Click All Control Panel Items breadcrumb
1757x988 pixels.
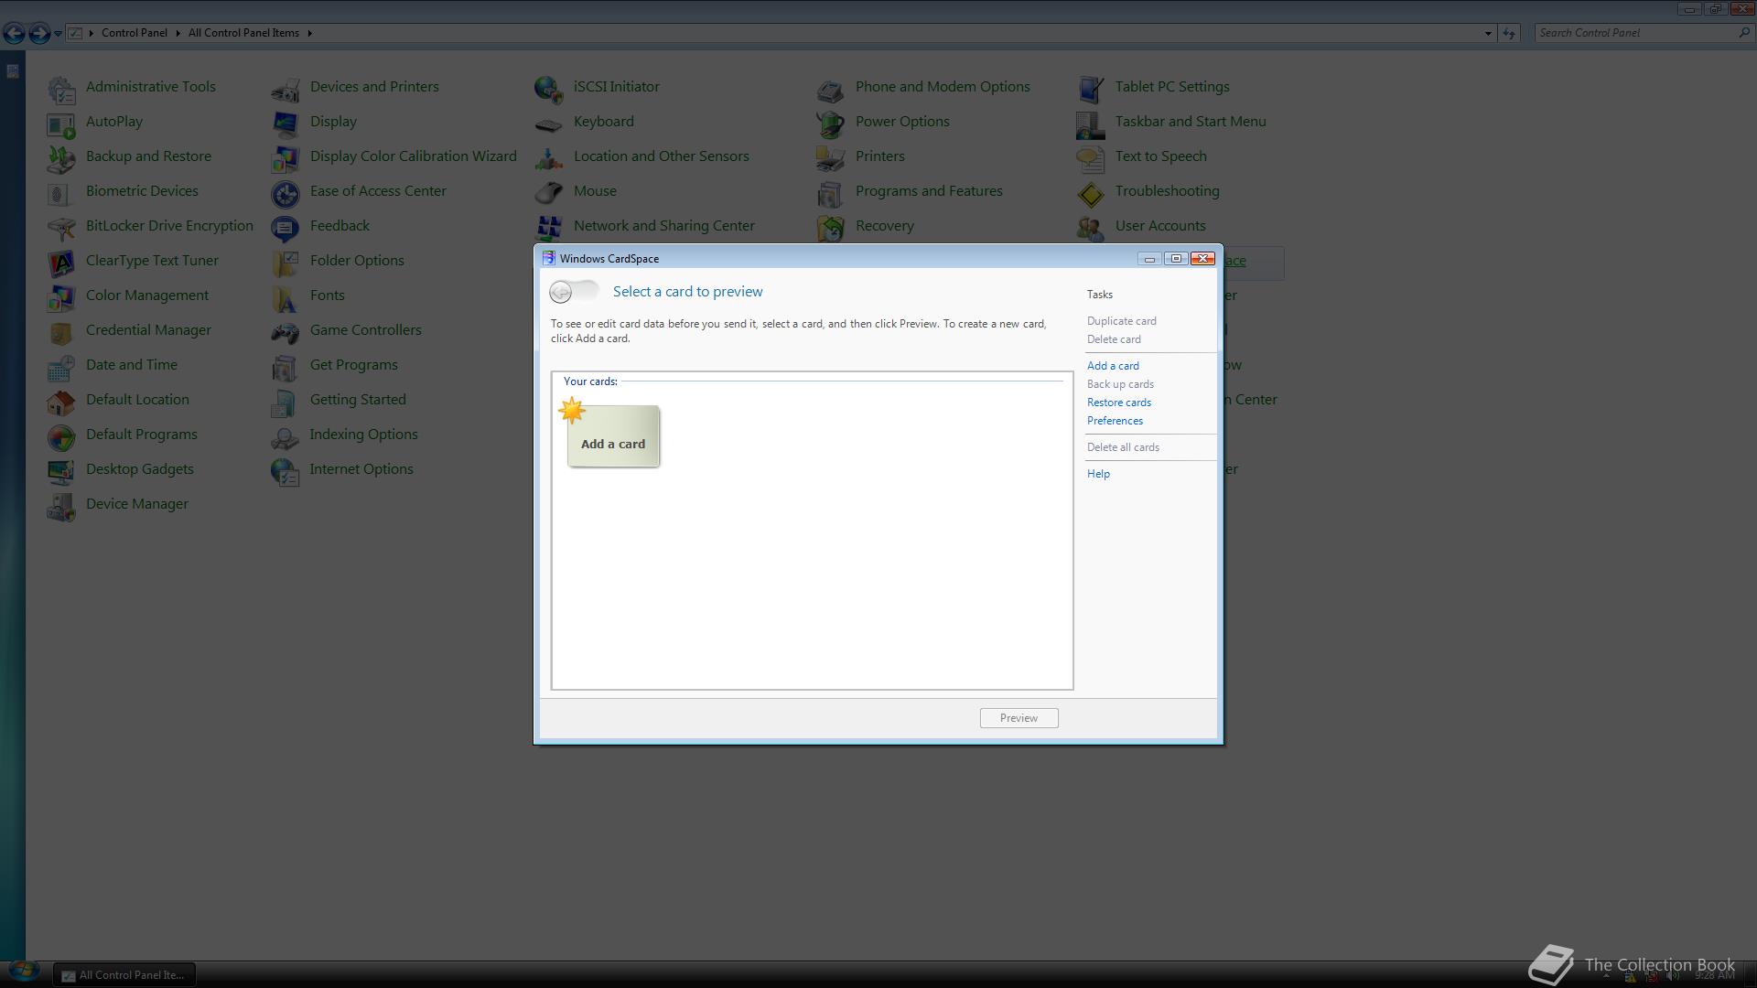[x=243, y=33]
